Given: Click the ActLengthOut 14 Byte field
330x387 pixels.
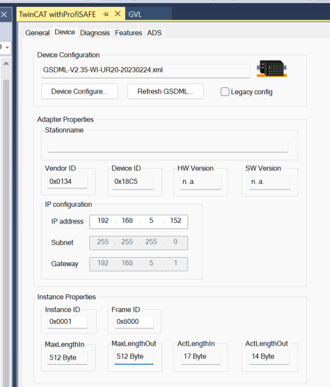Looking at the screenshot, I should tap(269, 357).
